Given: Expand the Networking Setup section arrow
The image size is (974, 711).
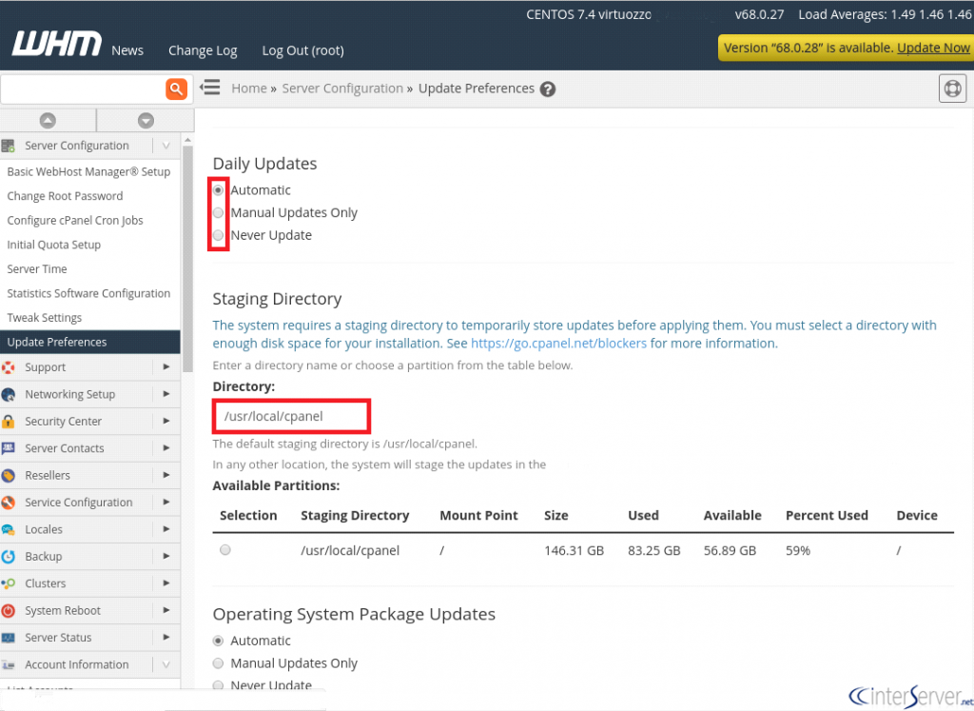Looking at the screenshot, I should pyautogui.click(x=166, y=394).
